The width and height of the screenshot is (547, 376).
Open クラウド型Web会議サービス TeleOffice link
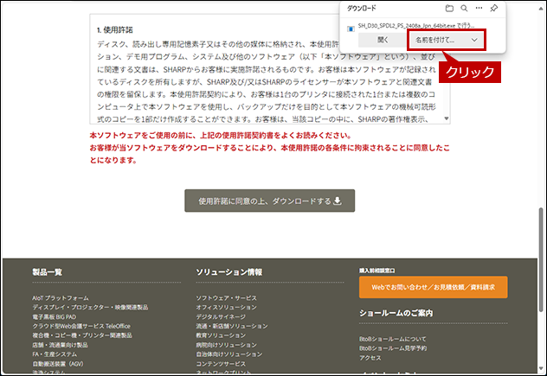(81, 326)
